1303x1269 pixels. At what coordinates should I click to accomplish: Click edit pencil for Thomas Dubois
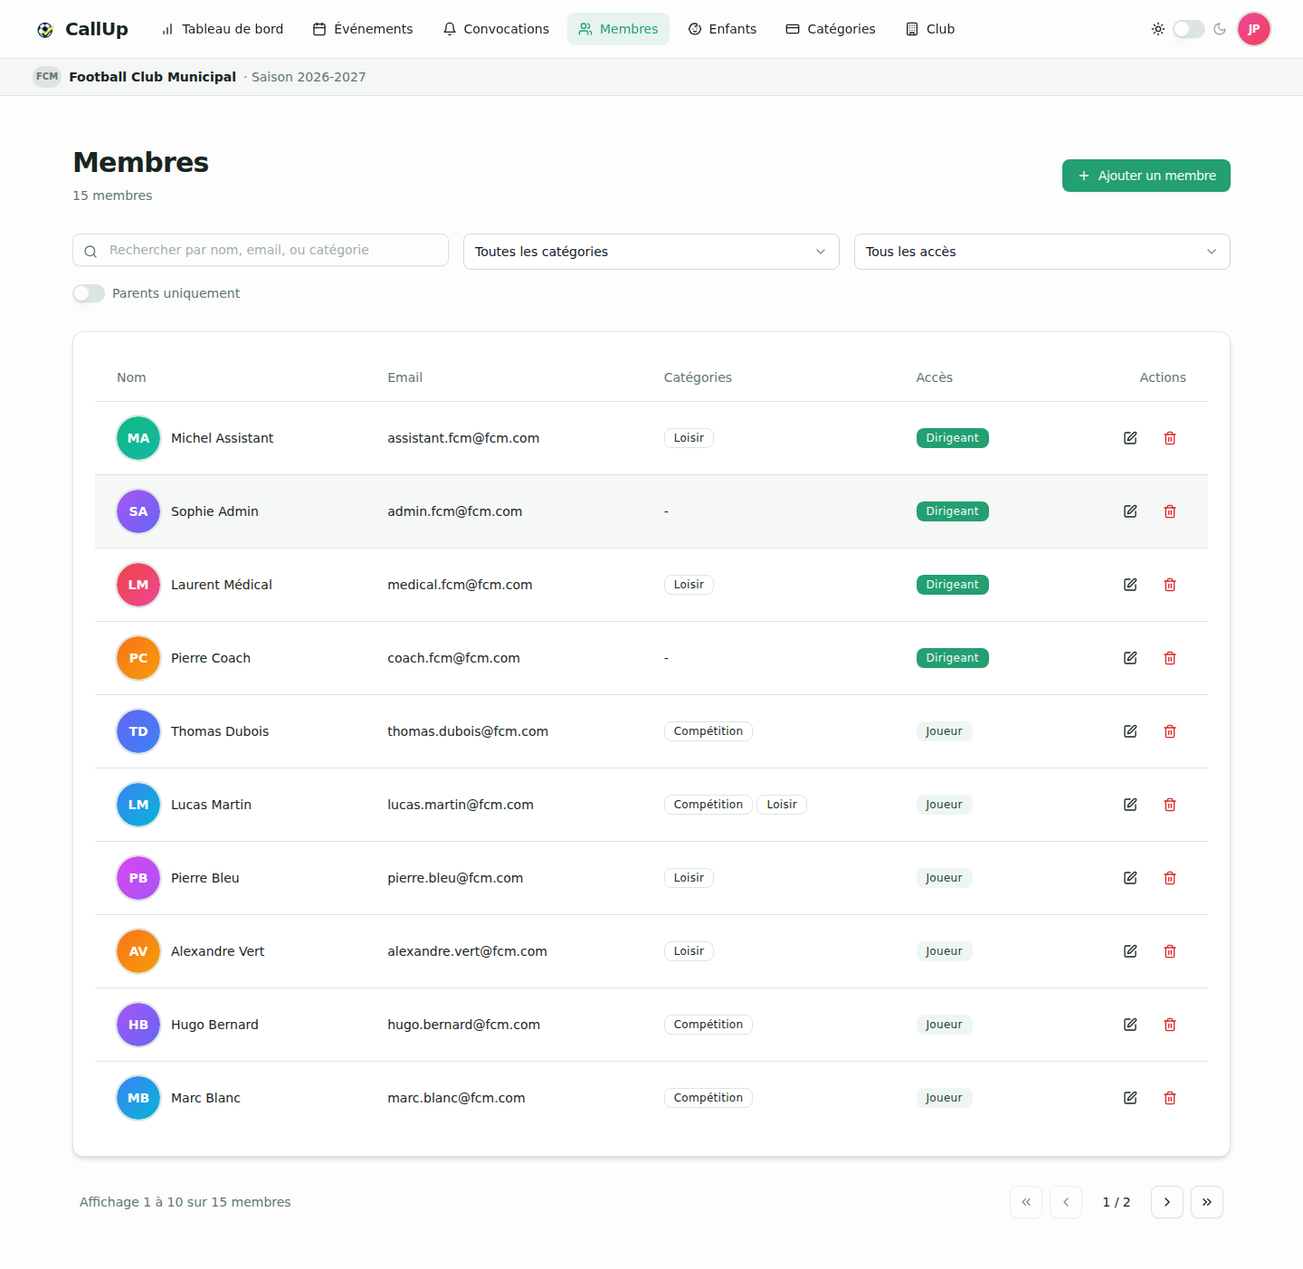[1130, 731]
